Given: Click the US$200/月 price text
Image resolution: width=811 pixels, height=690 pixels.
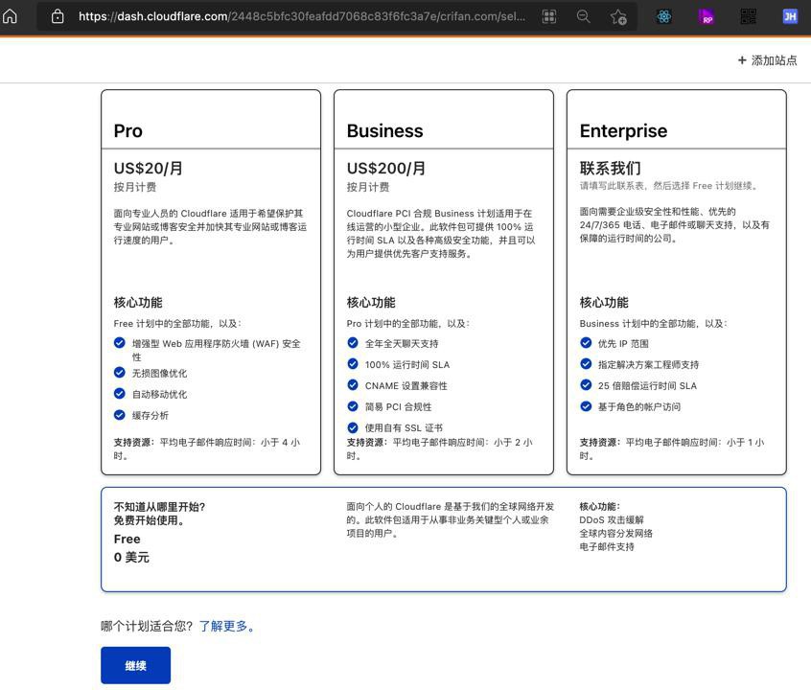Looking at the screenshot, I should pyautogui.click(x=386, y=168).
